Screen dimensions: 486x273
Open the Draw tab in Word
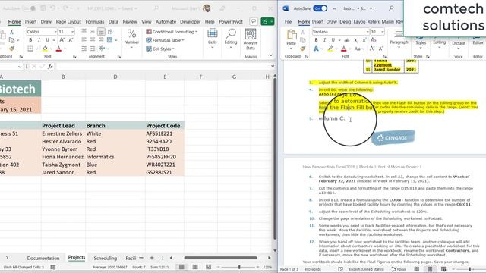pos(331,22)
